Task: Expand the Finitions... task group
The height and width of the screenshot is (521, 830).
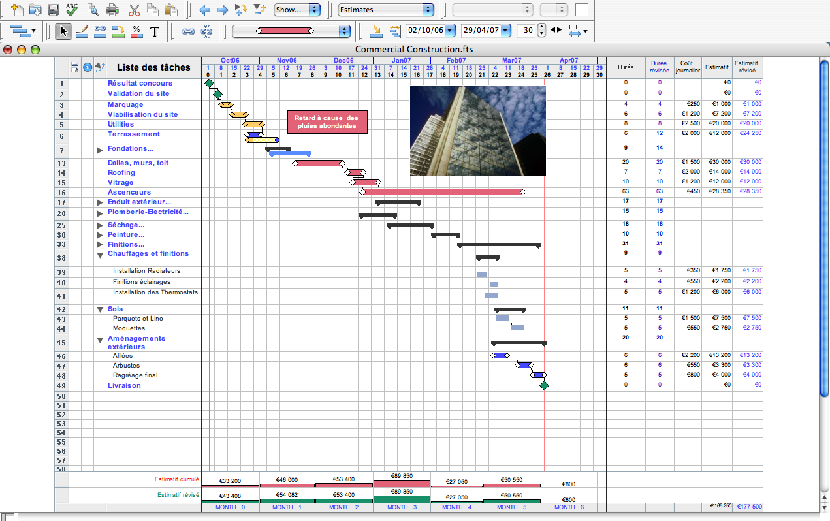Action: pyautogui.click(x=100, y=245)
